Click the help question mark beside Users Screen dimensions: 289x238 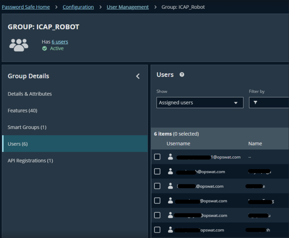(x=182, y=75)
